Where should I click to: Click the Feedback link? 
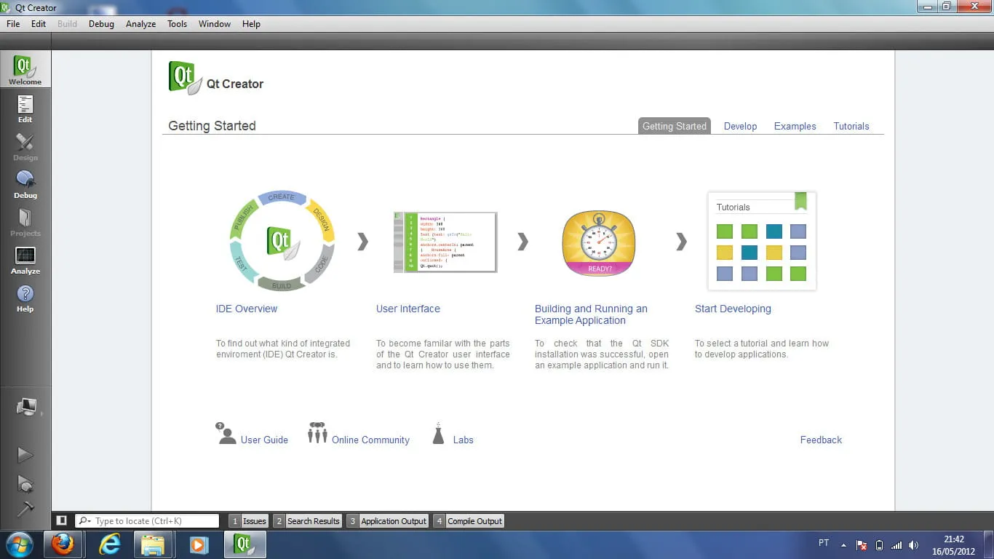pyautogui.click(x=821, y=440)
